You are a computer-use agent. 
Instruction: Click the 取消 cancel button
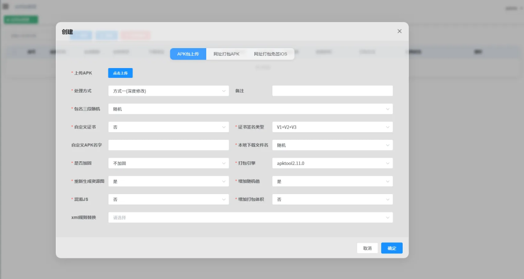(x=367, y=248)
